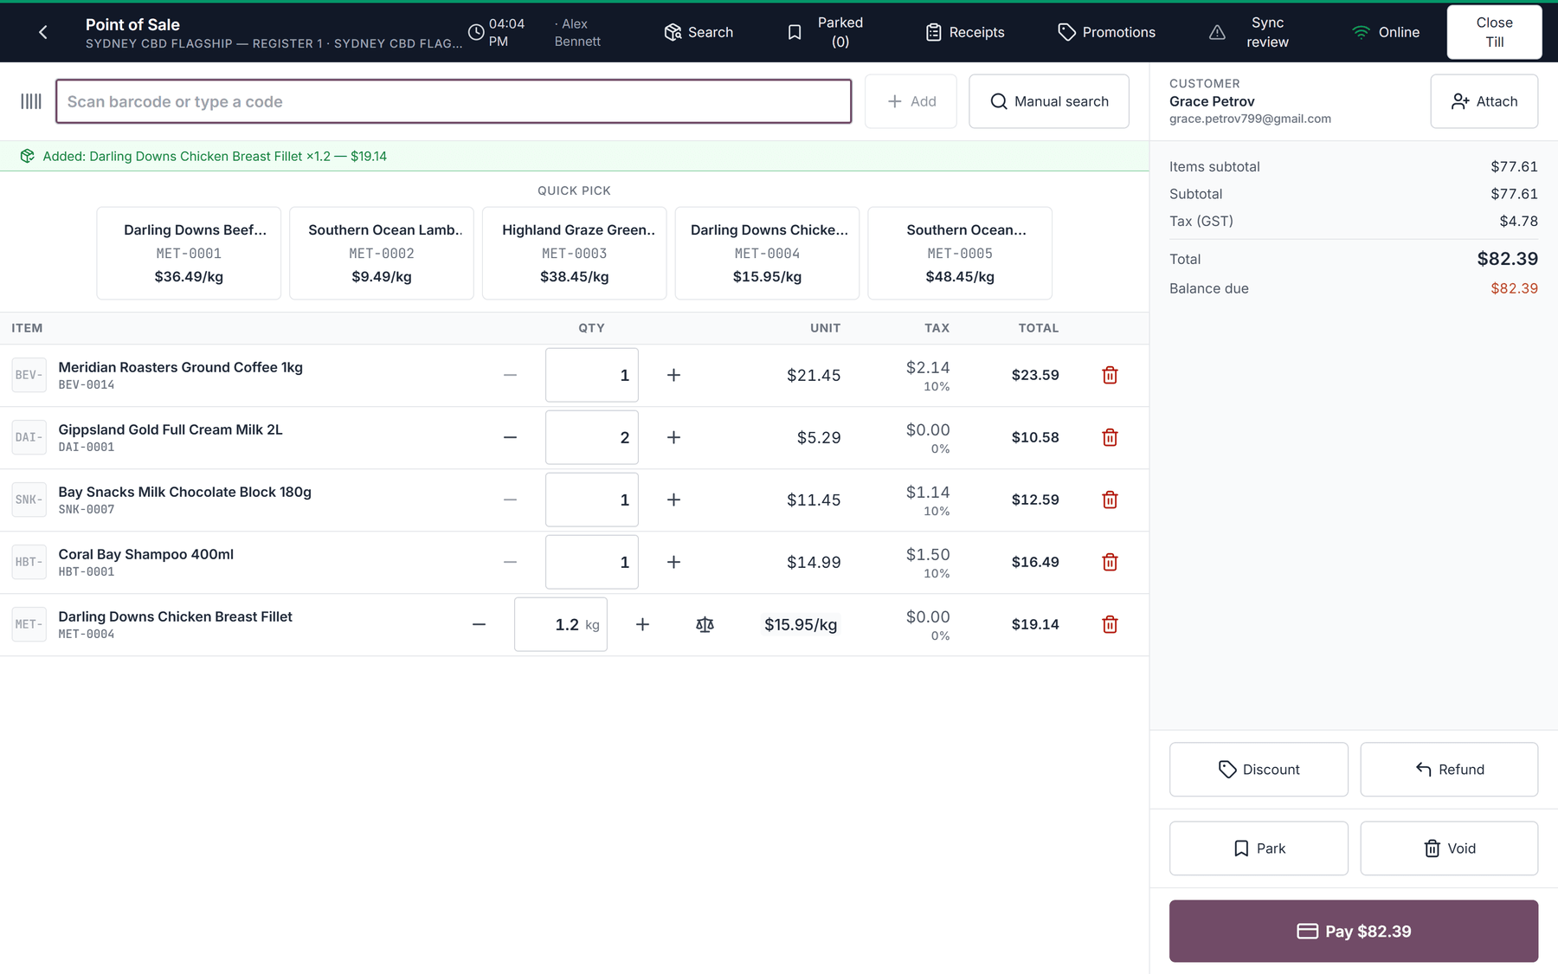This screenshot has height=974, width=1558.
Task: Open Receipts from header
Action: [965, 32]
